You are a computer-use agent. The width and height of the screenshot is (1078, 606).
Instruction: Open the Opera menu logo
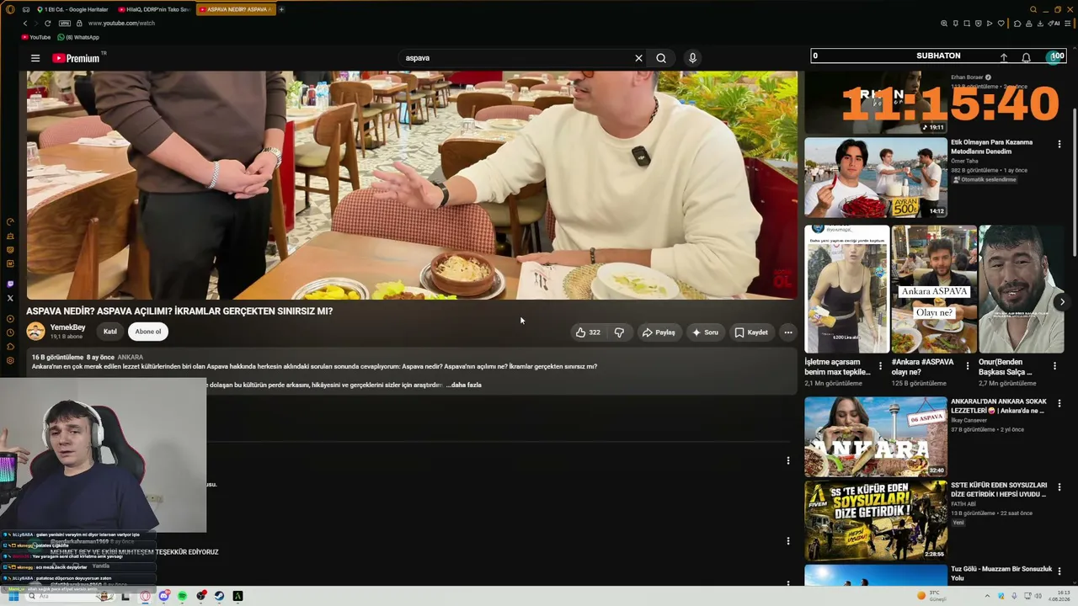[x=10, y=9]
